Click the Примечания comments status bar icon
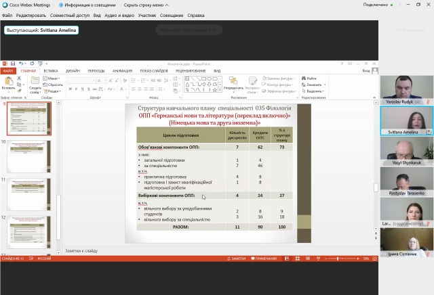 [263, 258]
